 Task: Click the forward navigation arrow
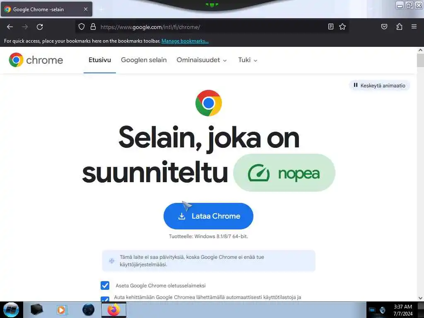(25, 27)
